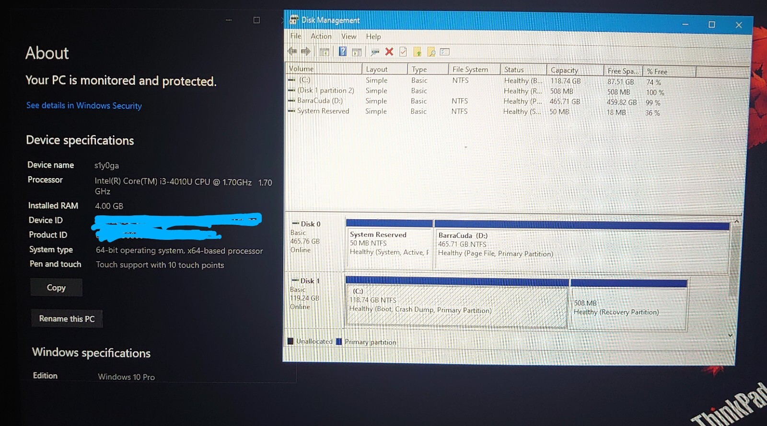This screenshot has height=426, width=767.
Task: Open the Action menu in Disk Management
Action: (x=321, y=36)
